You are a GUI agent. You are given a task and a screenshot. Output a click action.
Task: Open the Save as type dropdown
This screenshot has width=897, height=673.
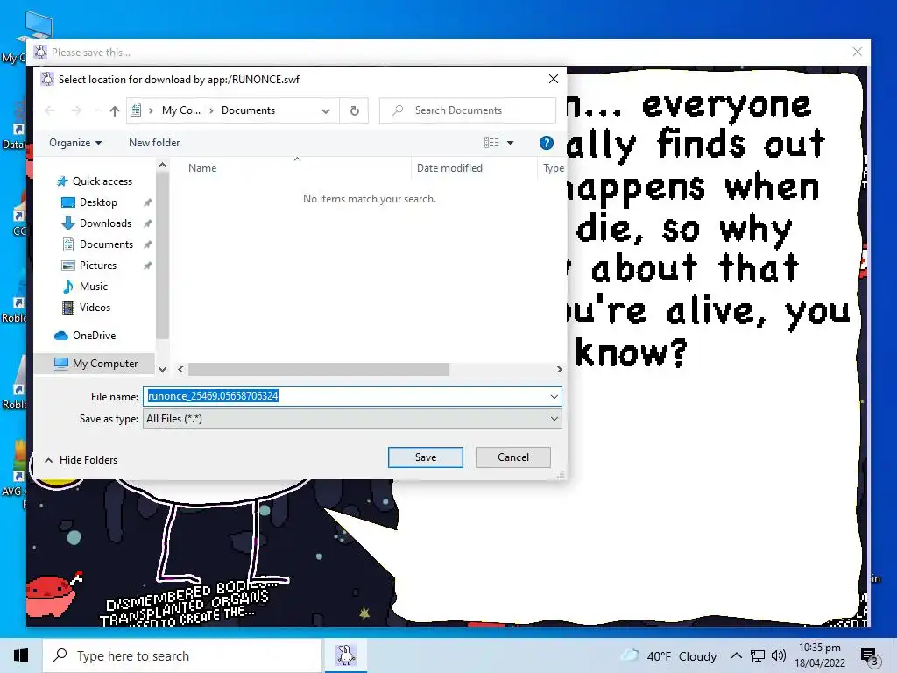[352, 419]
